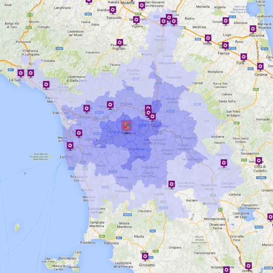This screenshot has height=273, width=273.
Task: Open the purple marker at Siena
Action: pos(172,184)
